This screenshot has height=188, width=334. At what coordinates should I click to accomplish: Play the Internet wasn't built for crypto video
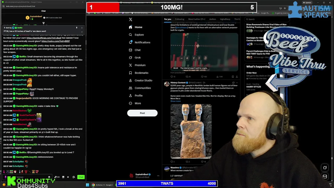pos(204,52)
